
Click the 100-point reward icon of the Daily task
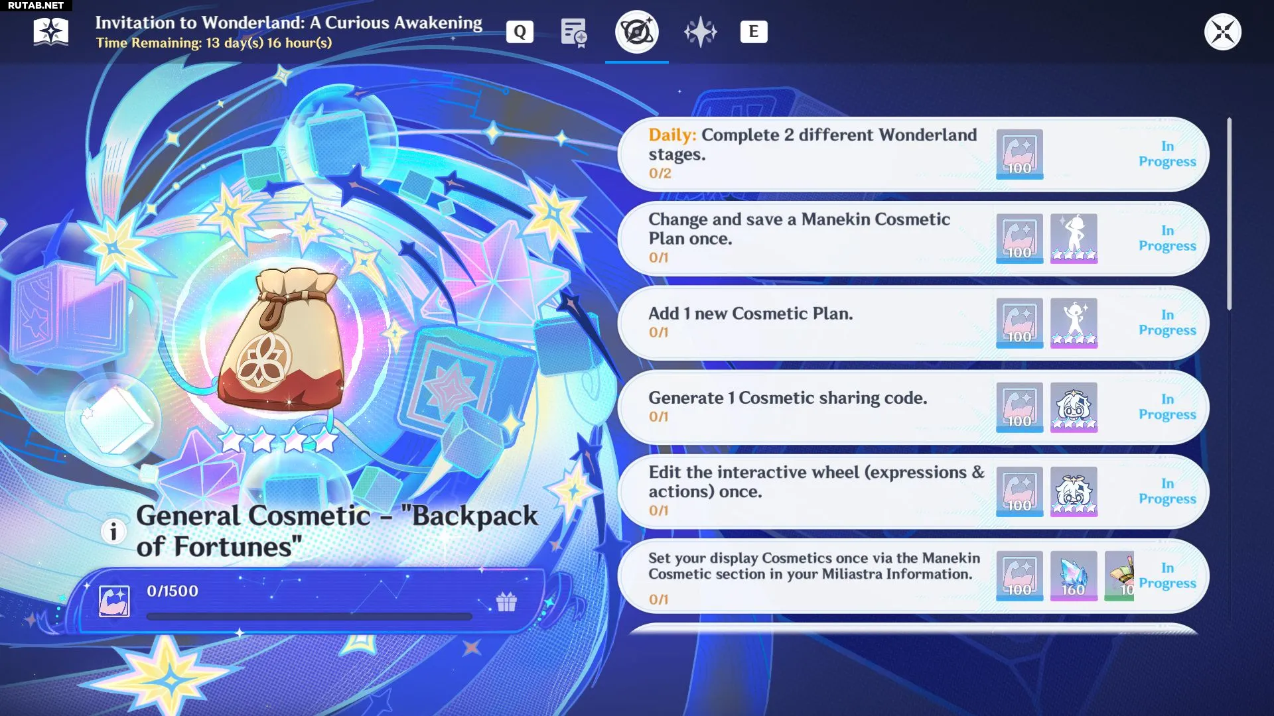click(x=1019, y=154)
